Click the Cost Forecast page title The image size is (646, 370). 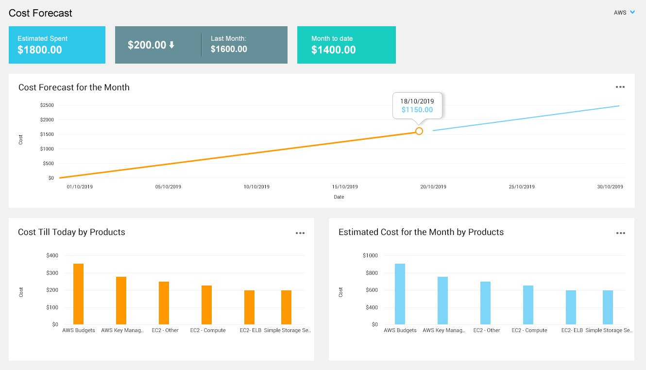click(40, 13)
